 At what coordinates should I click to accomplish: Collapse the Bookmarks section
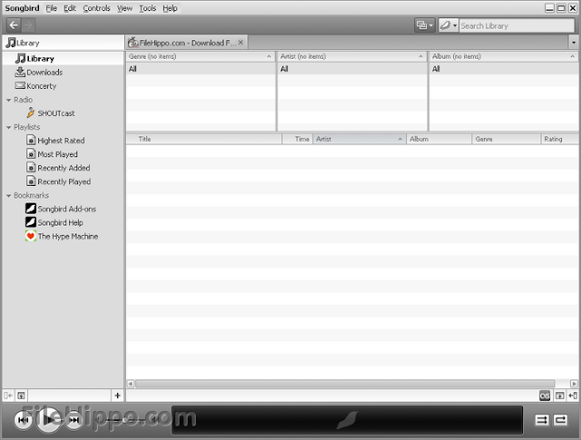click(x=9, y=196)
